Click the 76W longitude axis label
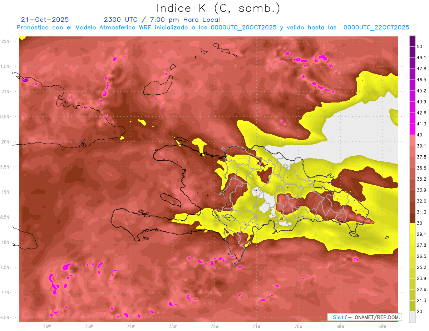429x331 pixels. coord(47,326)
